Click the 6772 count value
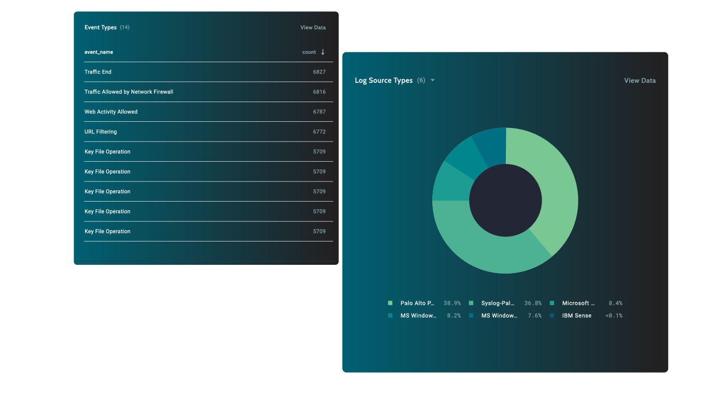The image size is (708, 398). tap(319, 132)
